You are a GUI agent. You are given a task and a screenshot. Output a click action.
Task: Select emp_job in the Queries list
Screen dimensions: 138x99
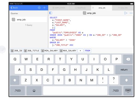pyautogui.click(x=29, y=19)
